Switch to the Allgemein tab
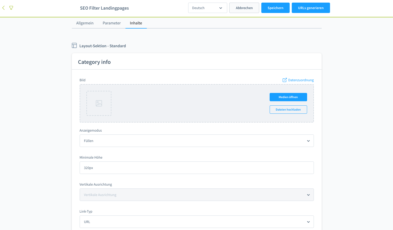393x230 pixels. [x=85, y=23]
